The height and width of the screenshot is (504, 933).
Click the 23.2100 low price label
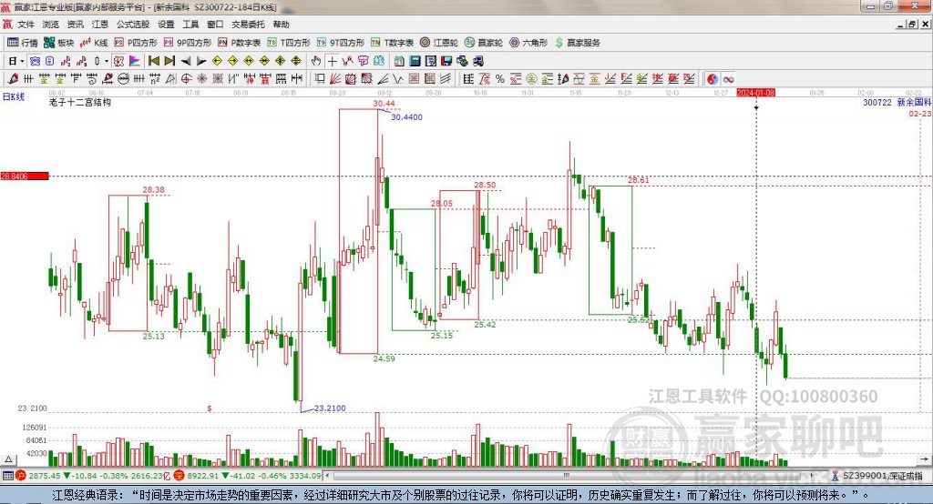point(330,408)
